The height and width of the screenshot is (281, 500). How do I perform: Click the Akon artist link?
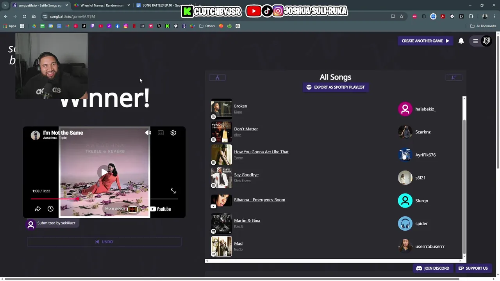237,135
